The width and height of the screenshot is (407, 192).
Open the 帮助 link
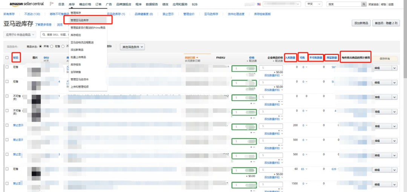point(383,5)
